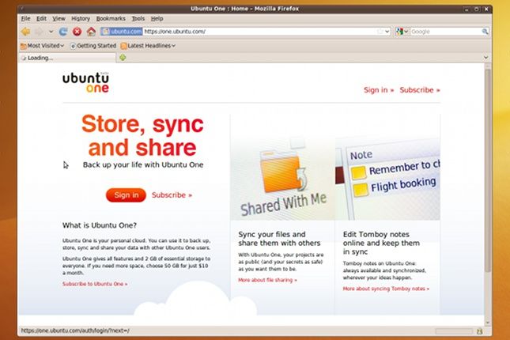Expand the Latest Headlines feed
Image resolution: width=510 pixels, height=340 pixels.
148,46
